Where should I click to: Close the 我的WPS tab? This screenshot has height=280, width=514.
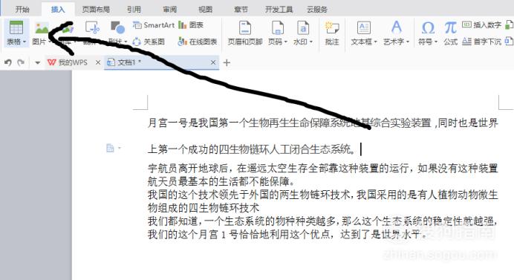click(x=98, y=62)
